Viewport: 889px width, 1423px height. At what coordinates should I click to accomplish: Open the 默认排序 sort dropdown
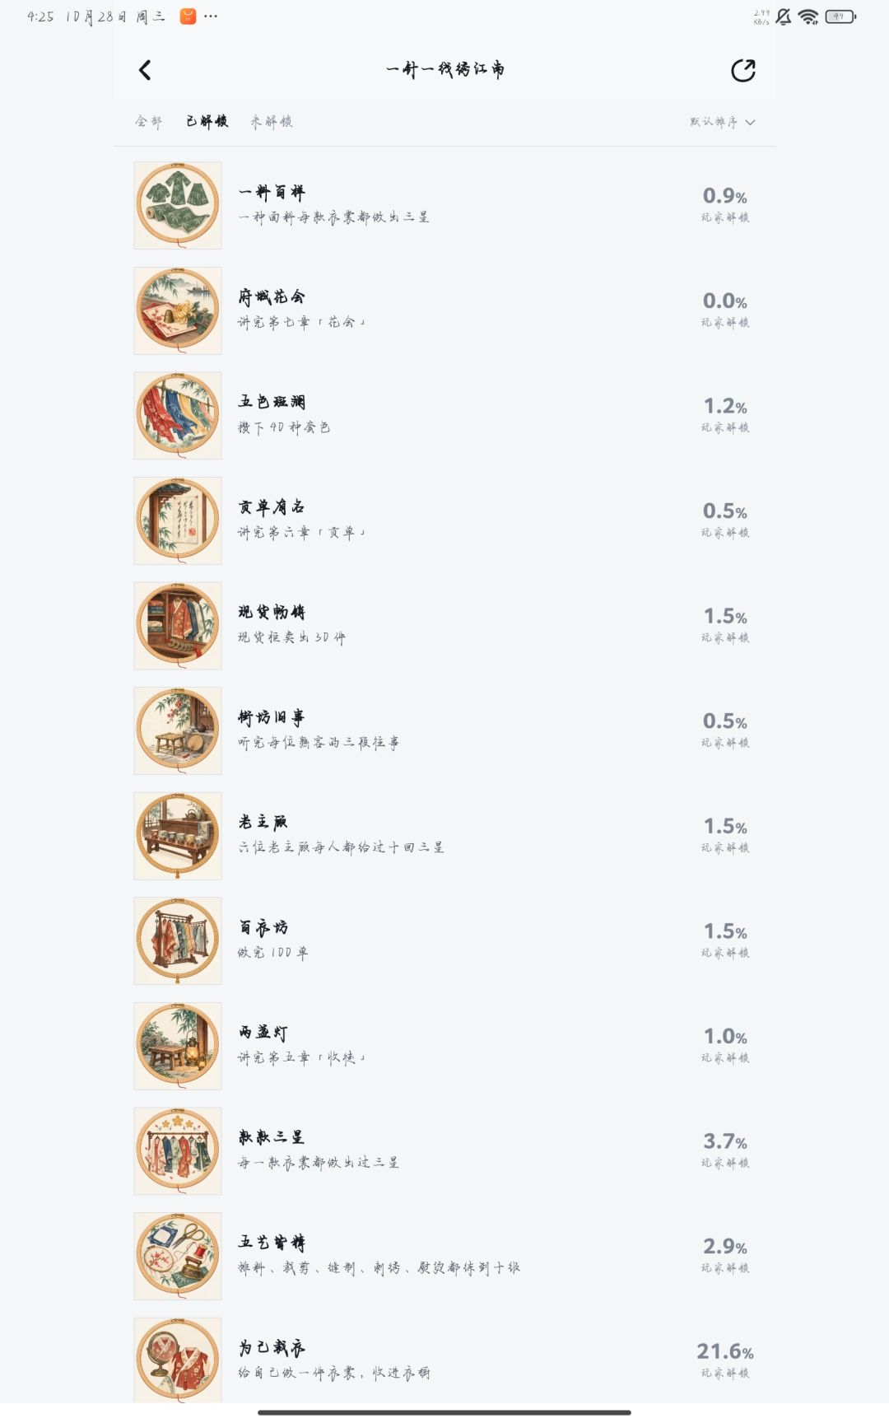coord(722,122)
